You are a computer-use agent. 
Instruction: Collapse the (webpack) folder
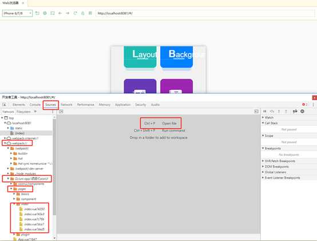(x=8, y=148)
